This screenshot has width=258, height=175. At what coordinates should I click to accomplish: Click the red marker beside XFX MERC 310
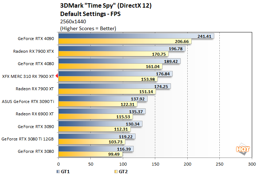57,76
